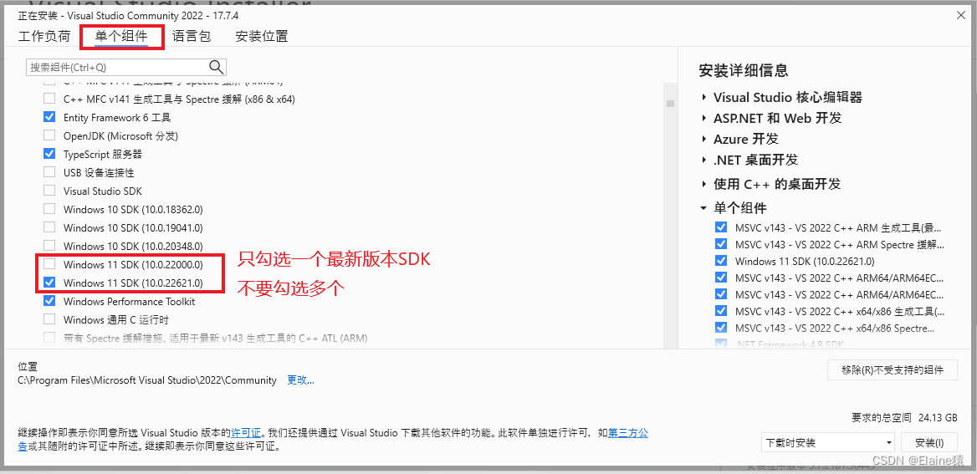
Task: Expand 使用 C++ 的桌面开发 details
Action: [703, 184]
